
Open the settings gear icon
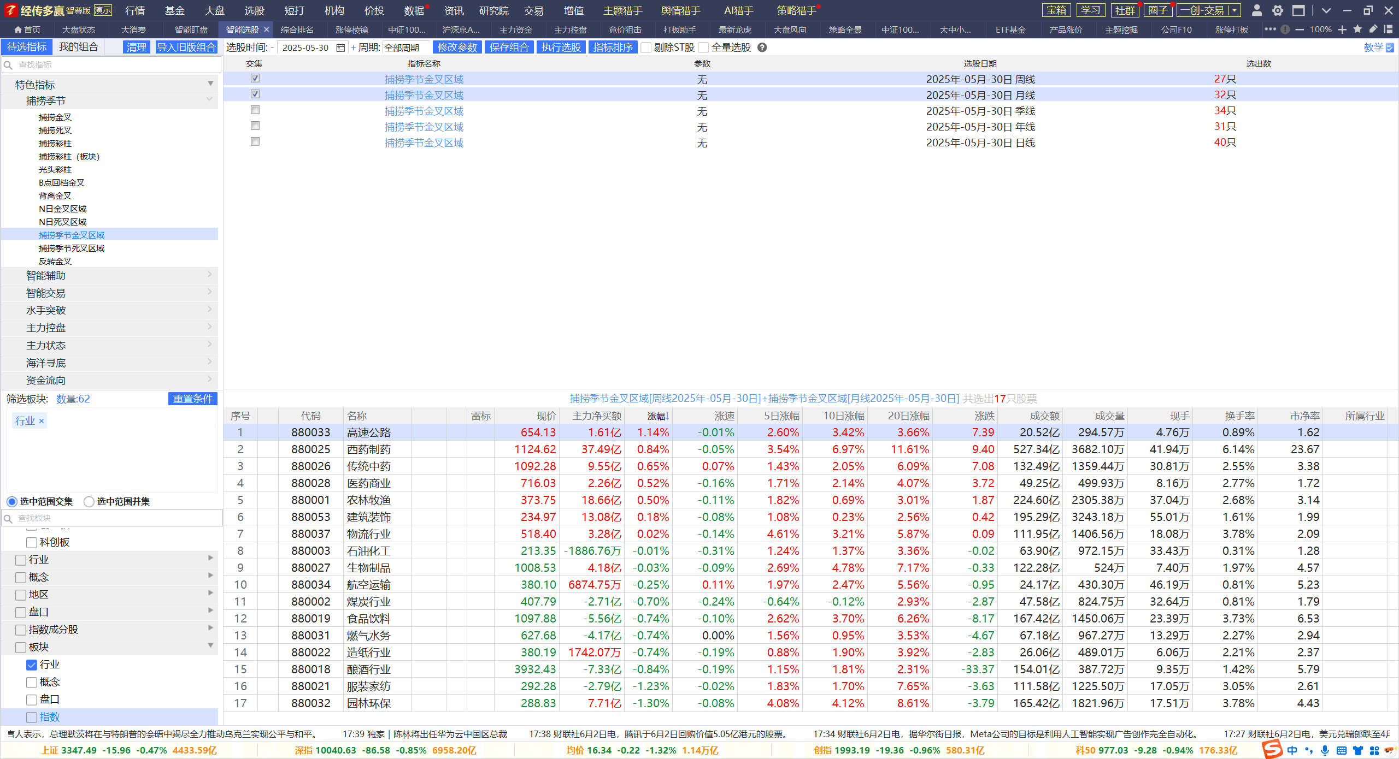(x=1278, y=10)
